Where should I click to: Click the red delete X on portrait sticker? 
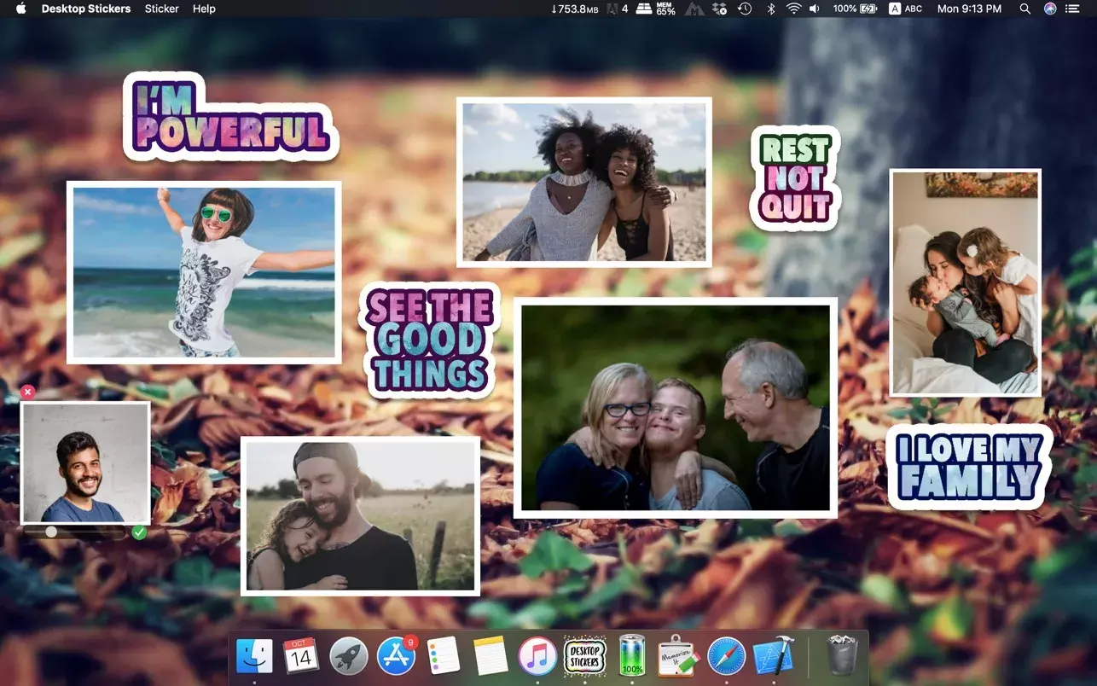pyautogui.click(x=27, y=392)
